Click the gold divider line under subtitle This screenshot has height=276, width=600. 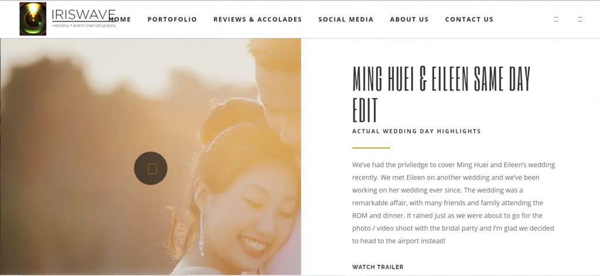[371, 148]
